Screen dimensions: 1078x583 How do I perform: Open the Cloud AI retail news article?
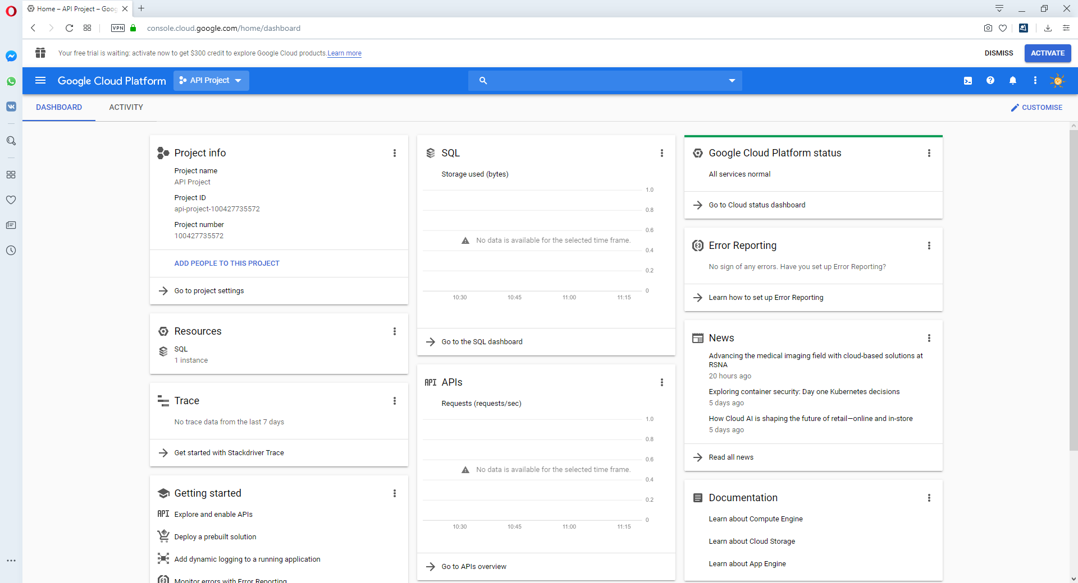tap(811, 419)
